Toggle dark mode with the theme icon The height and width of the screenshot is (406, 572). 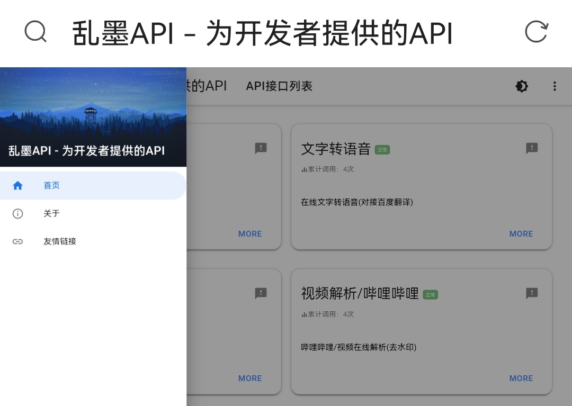[522, 86]
